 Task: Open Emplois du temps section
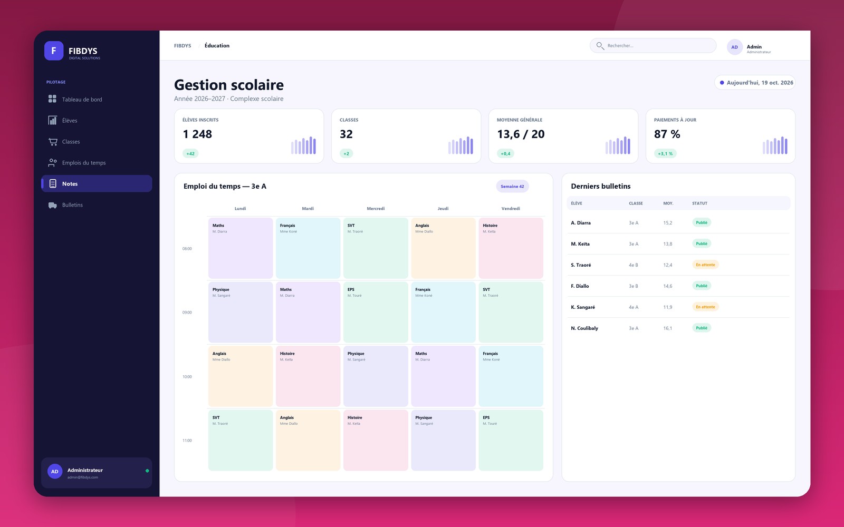[97, 162]
